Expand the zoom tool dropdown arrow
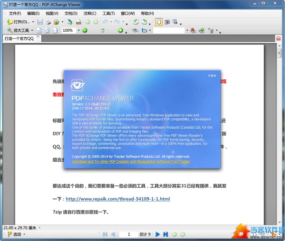285x241 pixels. coord(32,30)
